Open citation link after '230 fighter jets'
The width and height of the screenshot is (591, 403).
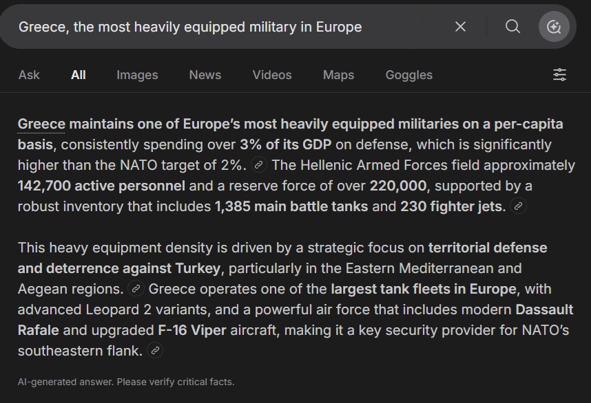tap(518, 206)
